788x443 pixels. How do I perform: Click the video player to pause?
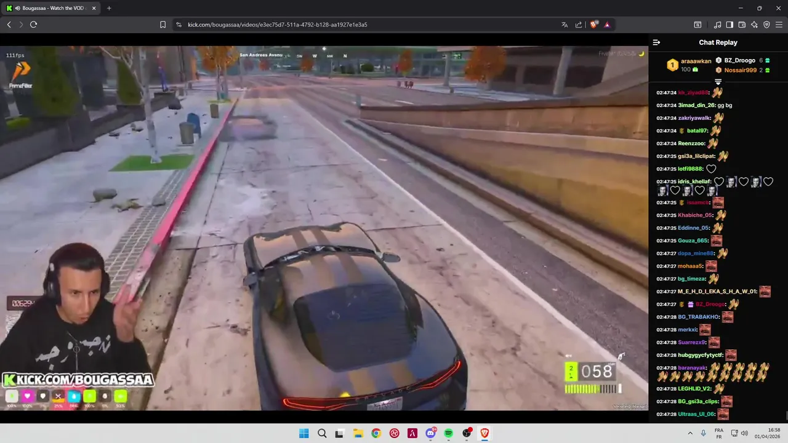324,228
